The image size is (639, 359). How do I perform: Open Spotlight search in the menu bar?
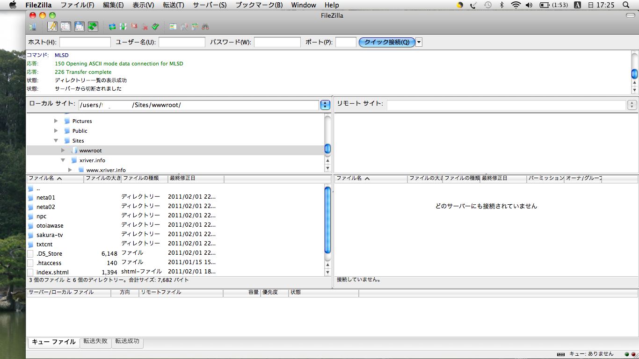point(626,5)
